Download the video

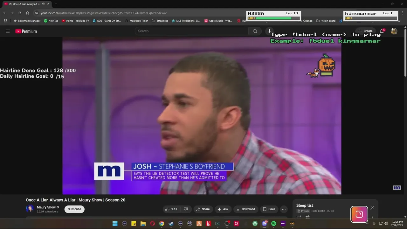click(x=245, y=209)
